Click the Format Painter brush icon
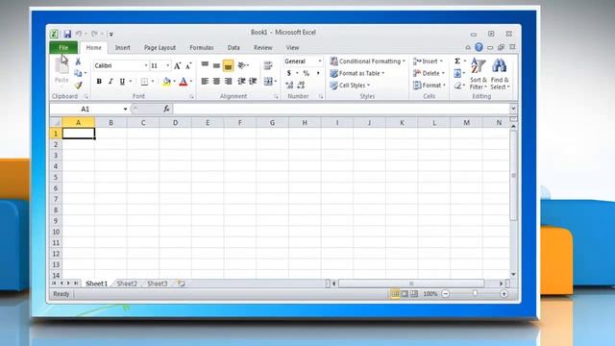The width and height of the screenshot is (615, 346). coord(78,86)
